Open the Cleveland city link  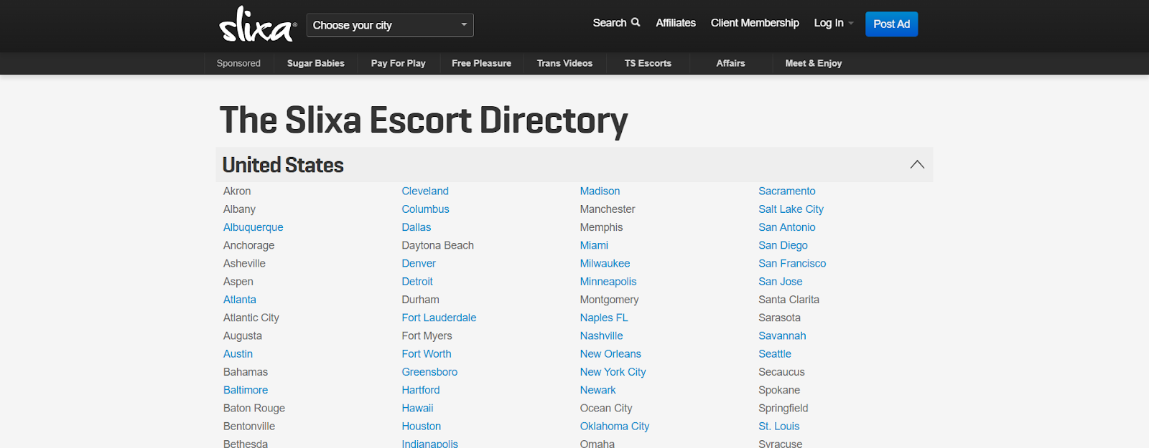pyautogui.click(x=425, y=191)
